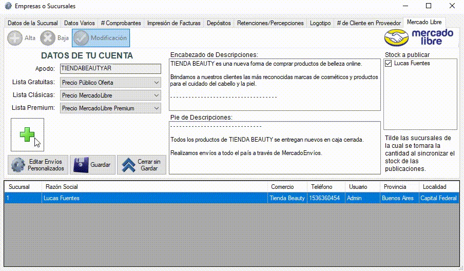Click the Capital Federal cell
This screenshot has height=271, width=464.
coord(439,198)
